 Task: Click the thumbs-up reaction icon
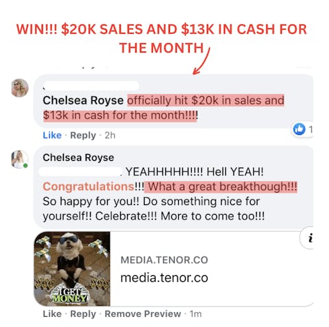[x=299, y=129]
